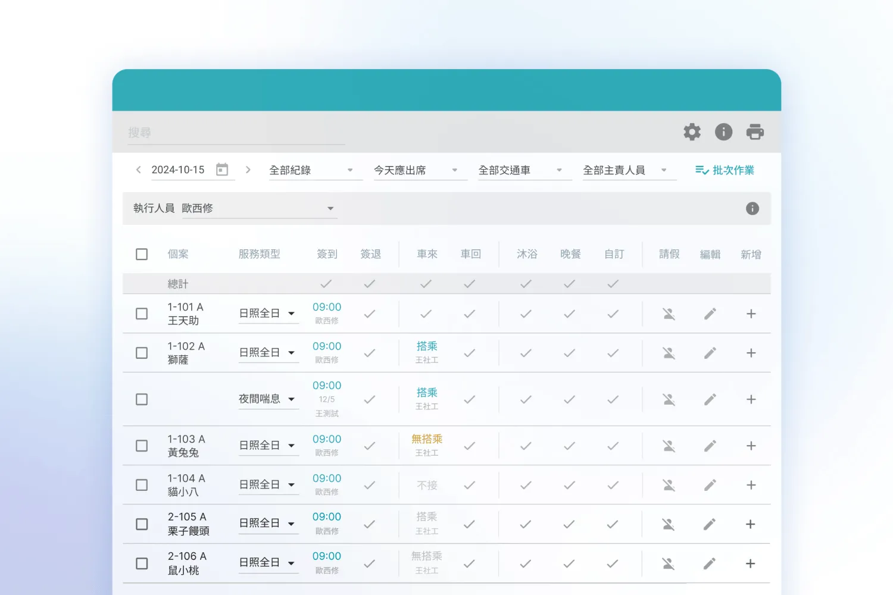The height and width of the screenshot is (595, 893).
Task: Click 搭乘 ride status for 獅薩
Action: tap(427, 346)
